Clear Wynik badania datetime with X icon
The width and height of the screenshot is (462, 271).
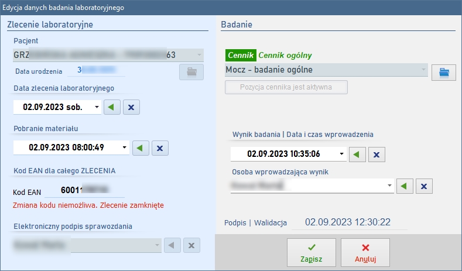pyautogui.click(x=377, y=155)
